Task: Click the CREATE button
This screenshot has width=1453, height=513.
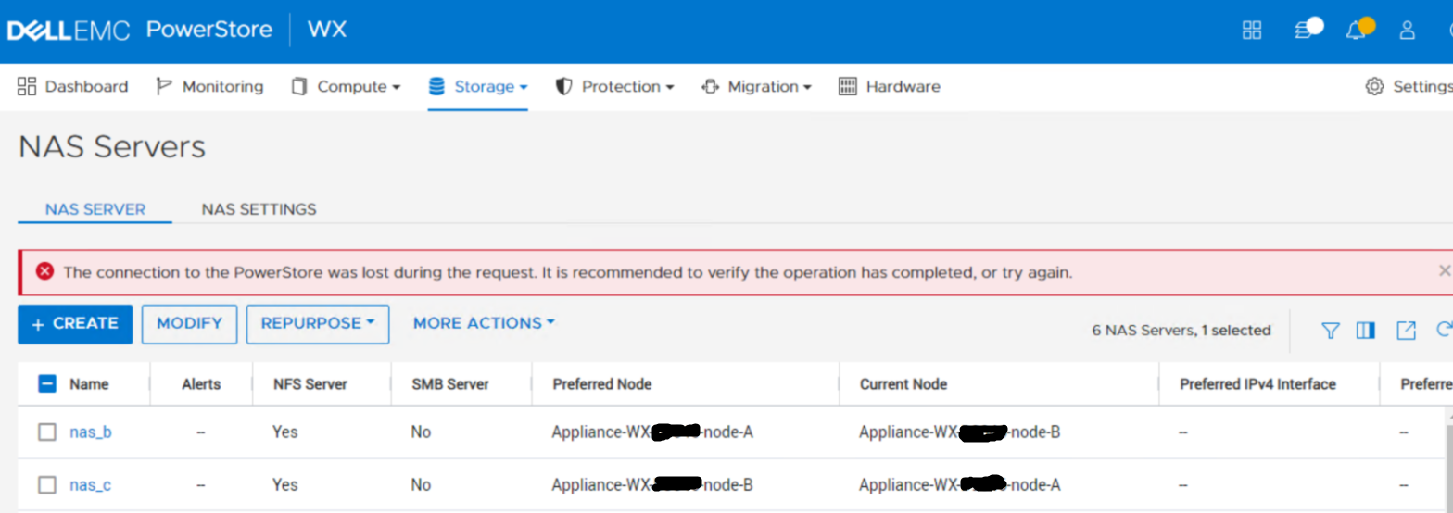Action: coord(75,324)
